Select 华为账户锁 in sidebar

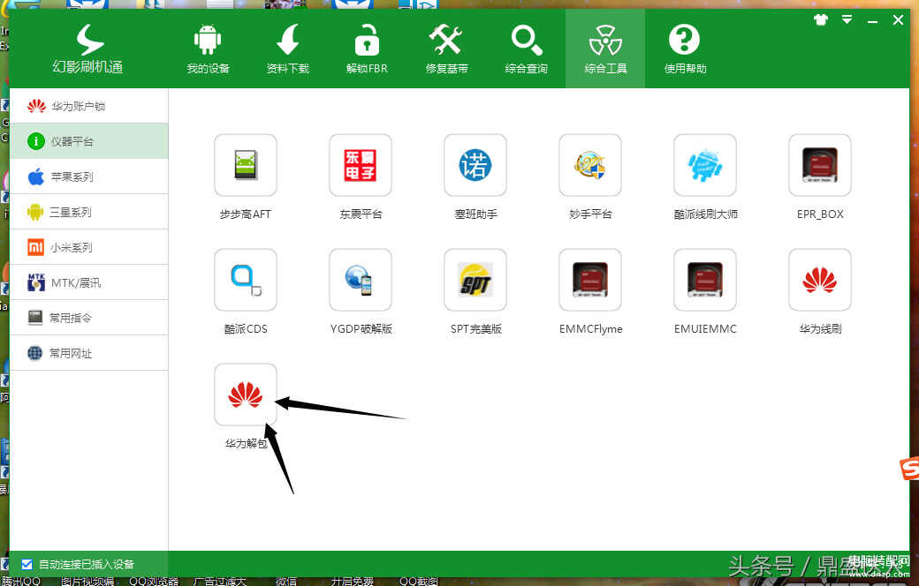(x=78, y=106)
